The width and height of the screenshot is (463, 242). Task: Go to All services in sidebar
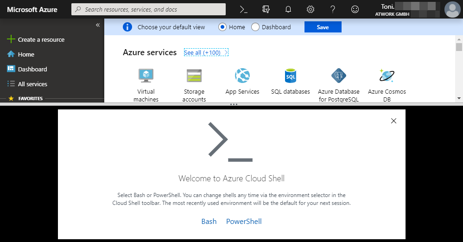32,84
